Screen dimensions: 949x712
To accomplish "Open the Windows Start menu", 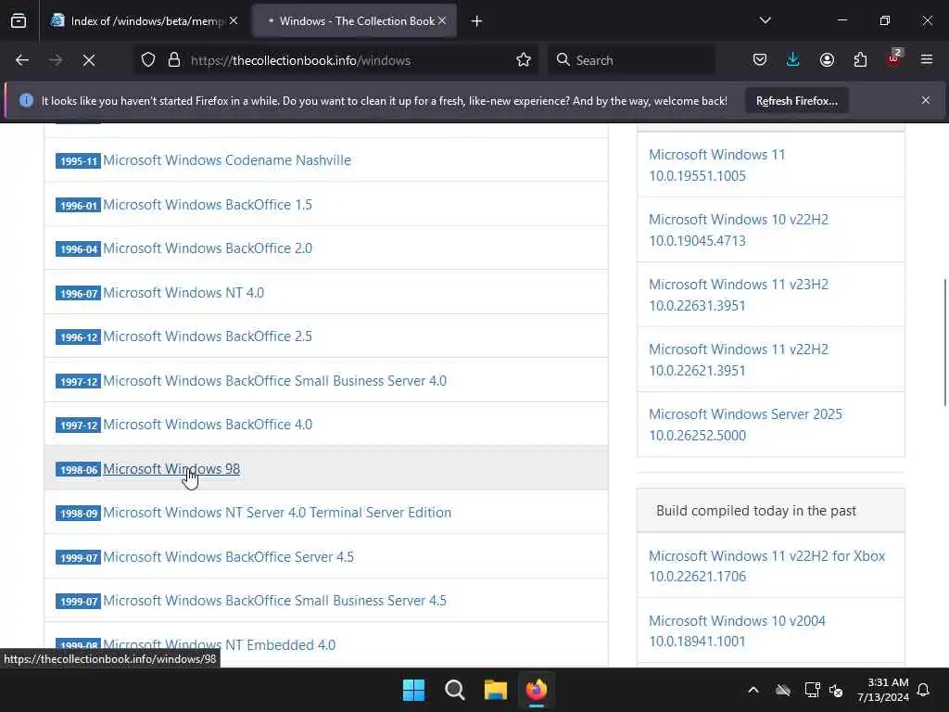I will tap(414, 690).
